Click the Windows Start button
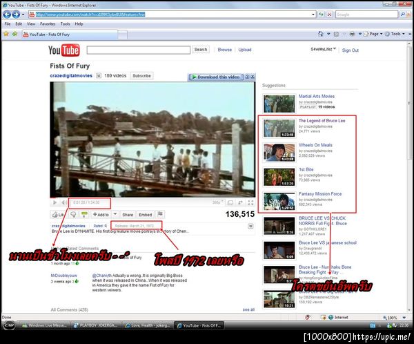 coord(9,325)
